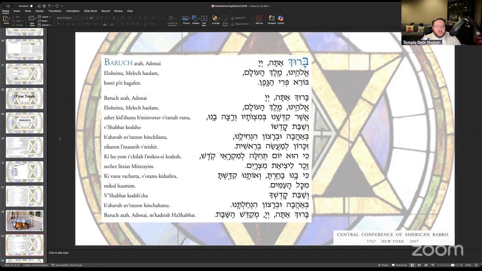The image size is (482, 271).
Task: Launch the Designer pane
Action: (x=272, y=20)
